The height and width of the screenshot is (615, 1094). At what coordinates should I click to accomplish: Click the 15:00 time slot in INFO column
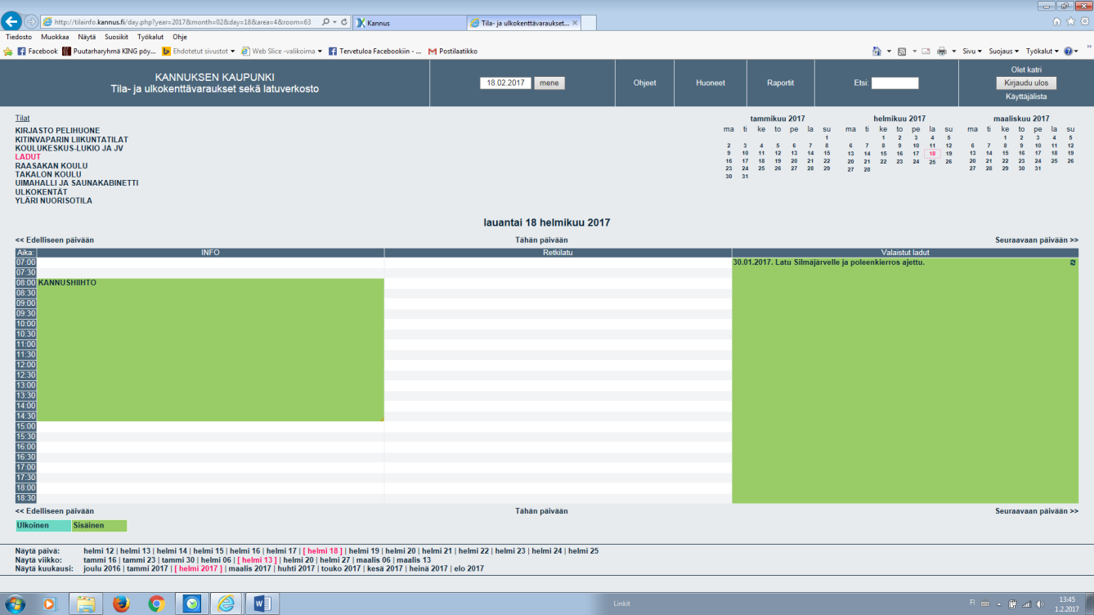click(x=210, y=426)
